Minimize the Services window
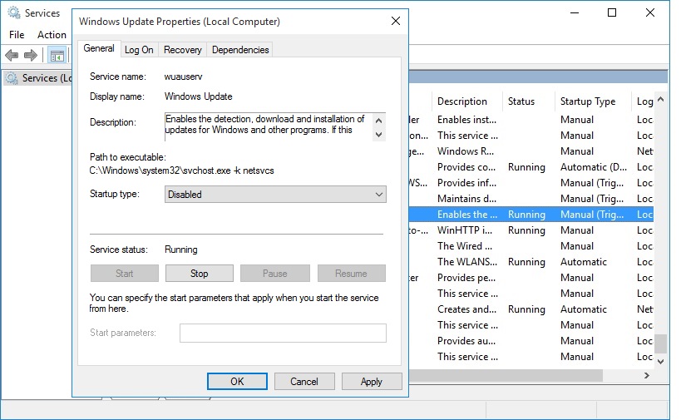This screenshot has width=681, height=420. [x=575, y=12]
